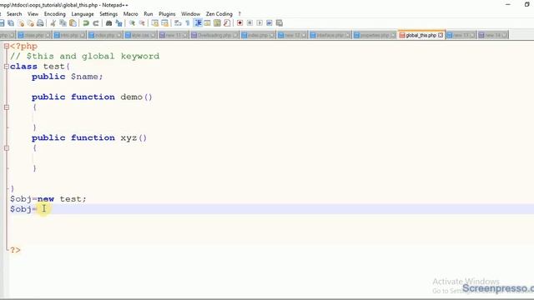Image resolution: width=534 pixels, height=300 pixels.
Task: Open the Window menu
Action: tap(190, 14)
